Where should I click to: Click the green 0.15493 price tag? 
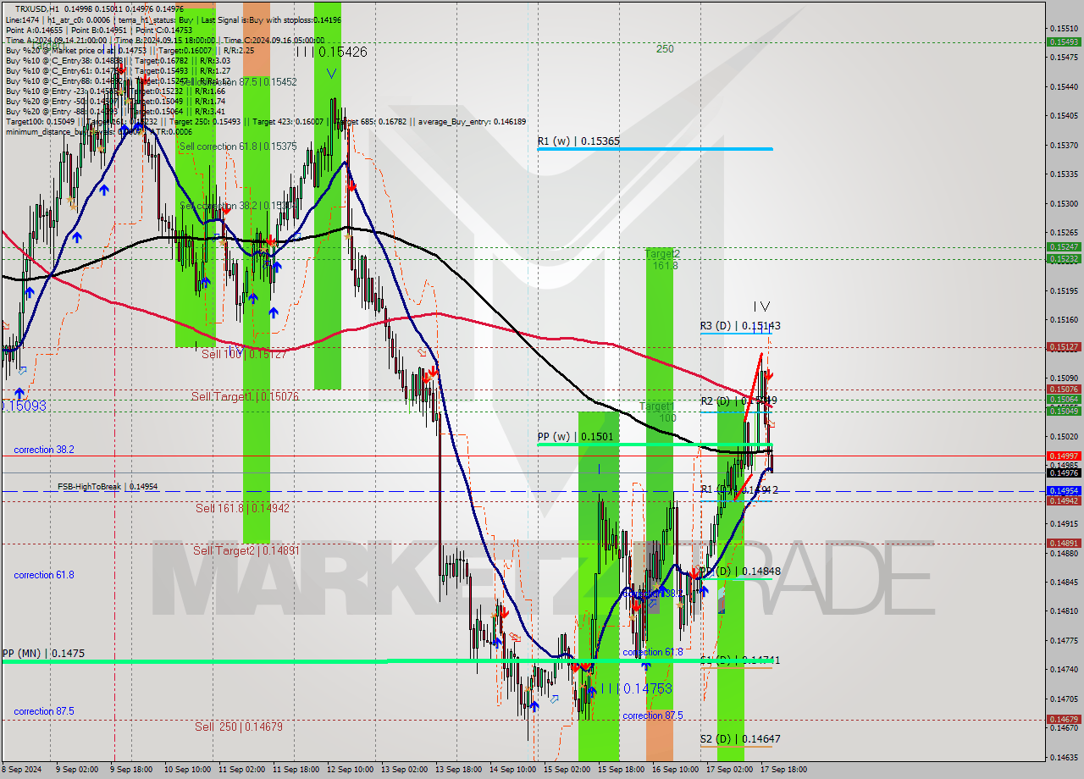point(1064,41)
